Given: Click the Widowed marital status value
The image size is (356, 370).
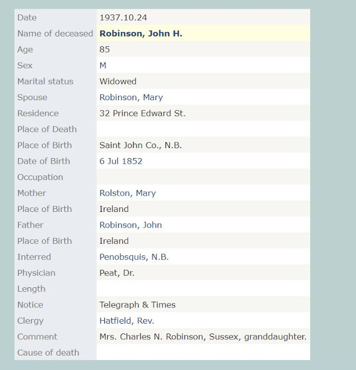Looking at the screenshot, I should 118,82.
